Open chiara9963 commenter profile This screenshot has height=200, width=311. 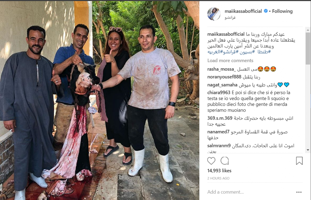pyautogui.click(x=219, y=93)
